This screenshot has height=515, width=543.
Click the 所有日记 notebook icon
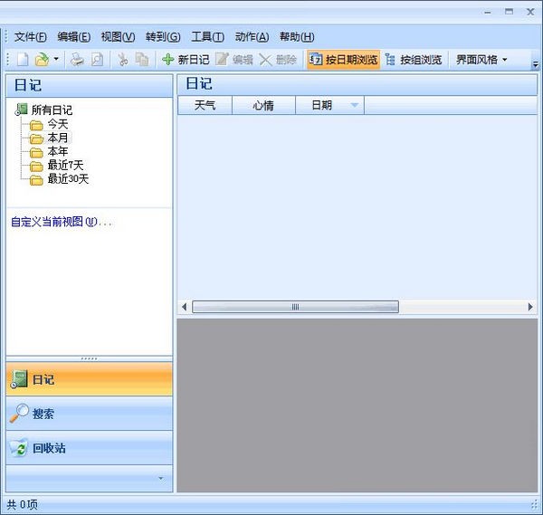(21, 110)
